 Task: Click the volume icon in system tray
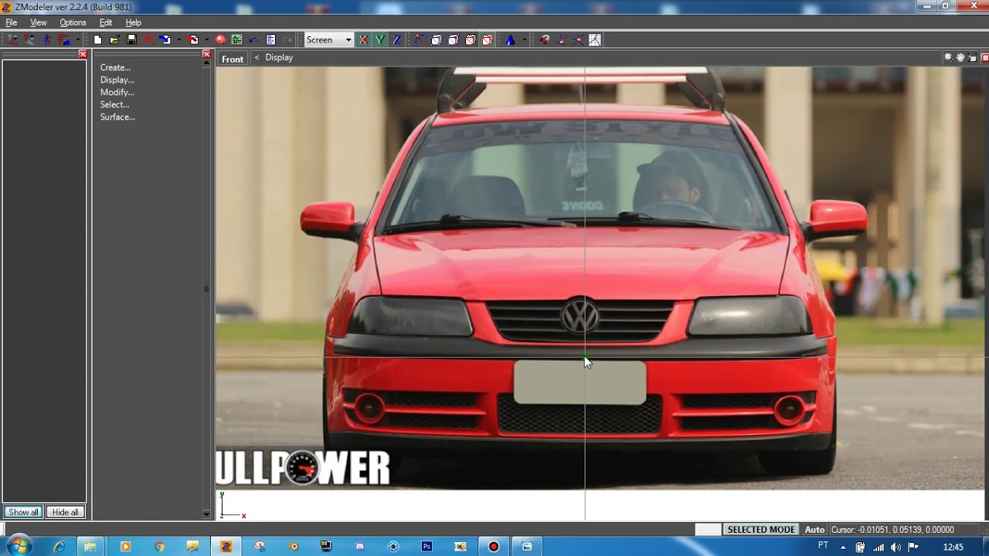pos(896,547)
